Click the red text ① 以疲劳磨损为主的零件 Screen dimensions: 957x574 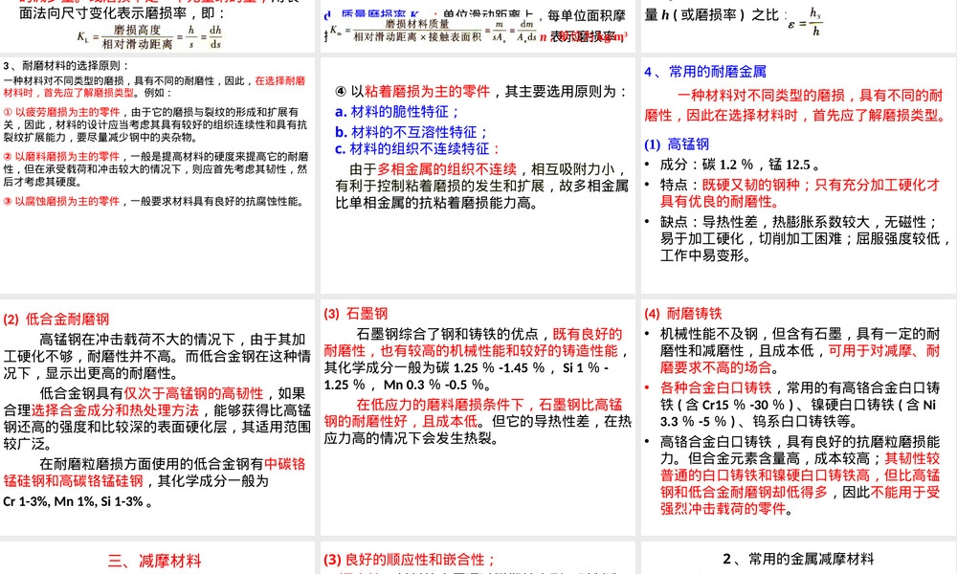click(x=61, y=112)
